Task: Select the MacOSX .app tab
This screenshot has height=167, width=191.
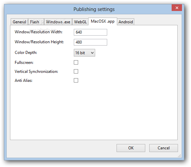Action: [103, 21]
